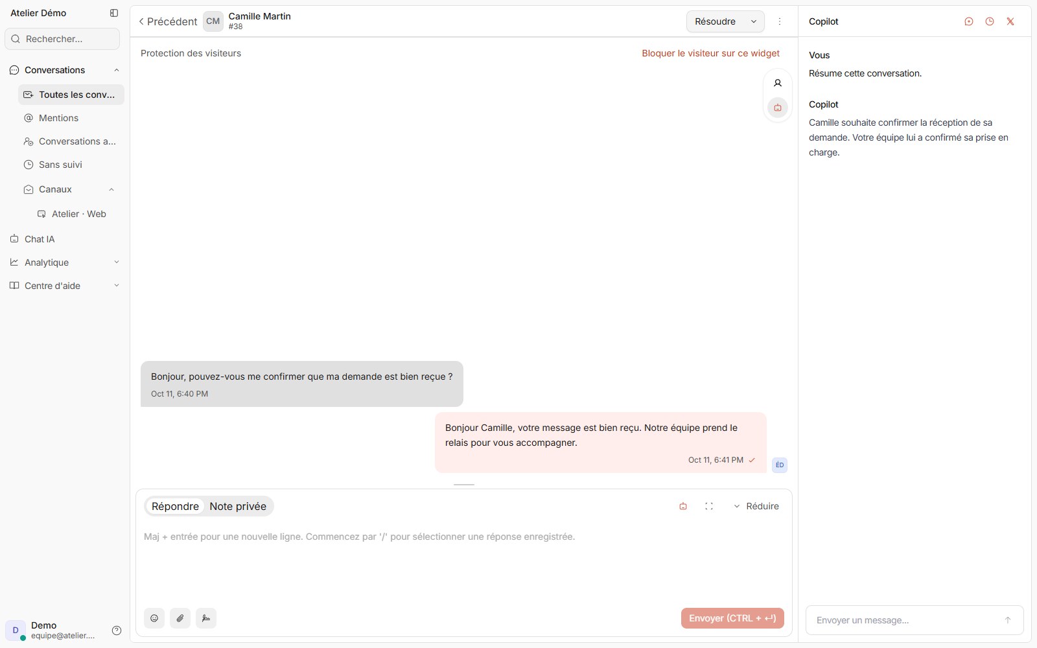The width and height of the screenshot is (1037, 648).
Task: Collapse sidebar via Atelier Démo panel icon
Action: point(114,13)
